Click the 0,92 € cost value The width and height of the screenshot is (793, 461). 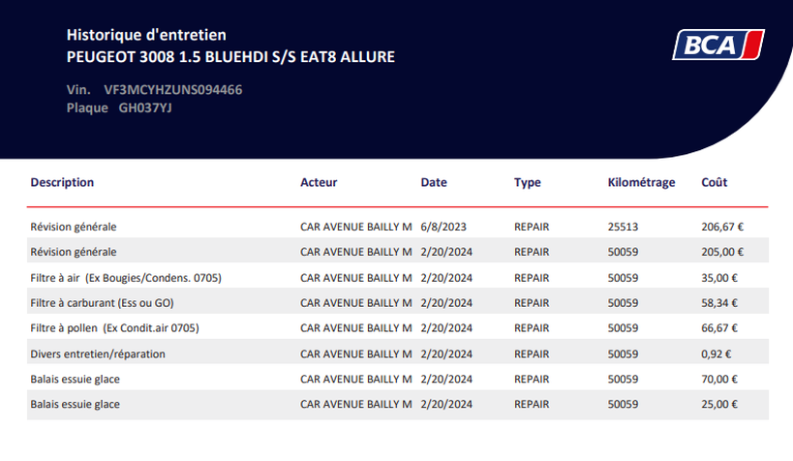pyautogui.click(x=717, y=353)
